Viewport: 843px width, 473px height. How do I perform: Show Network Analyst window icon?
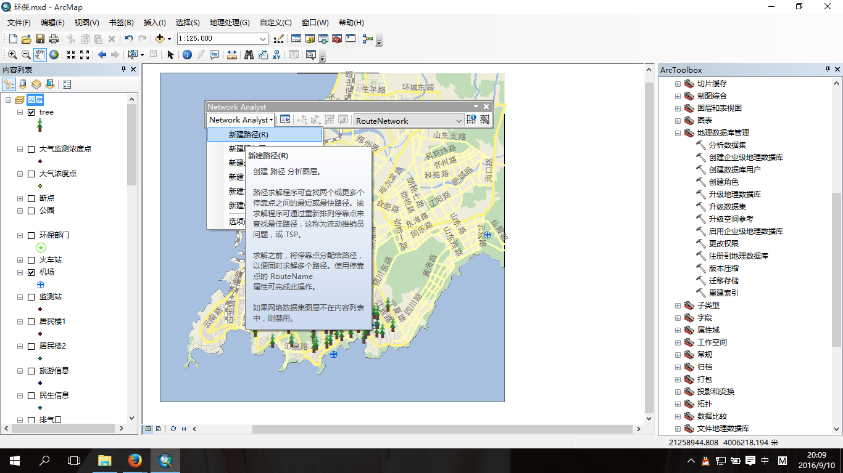285,120
